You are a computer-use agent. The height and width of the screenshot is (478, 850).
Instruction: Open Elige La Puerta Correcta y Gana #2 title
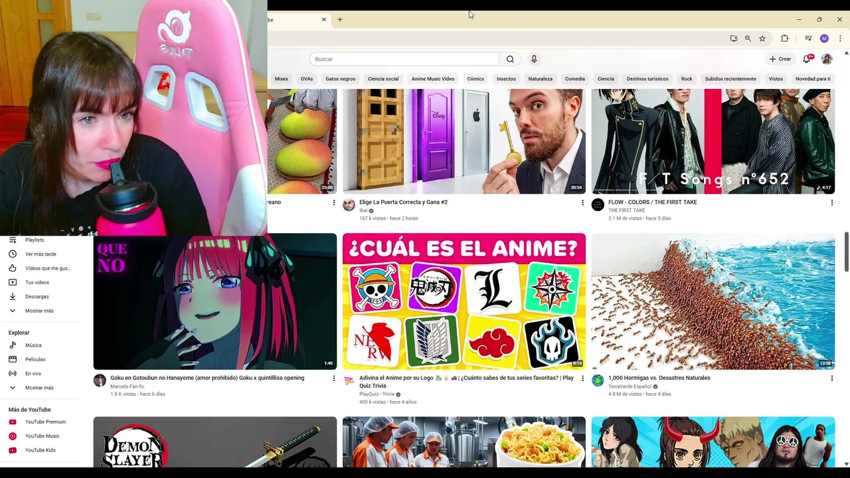(x=403, y=202)
